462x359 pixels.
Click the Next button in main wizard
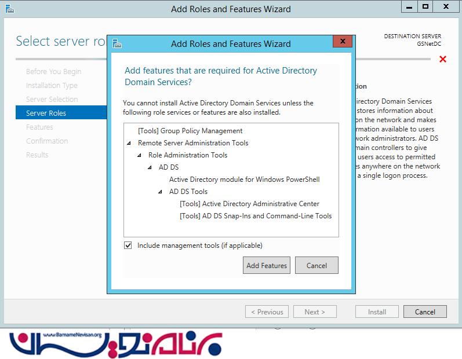[315, 312]
